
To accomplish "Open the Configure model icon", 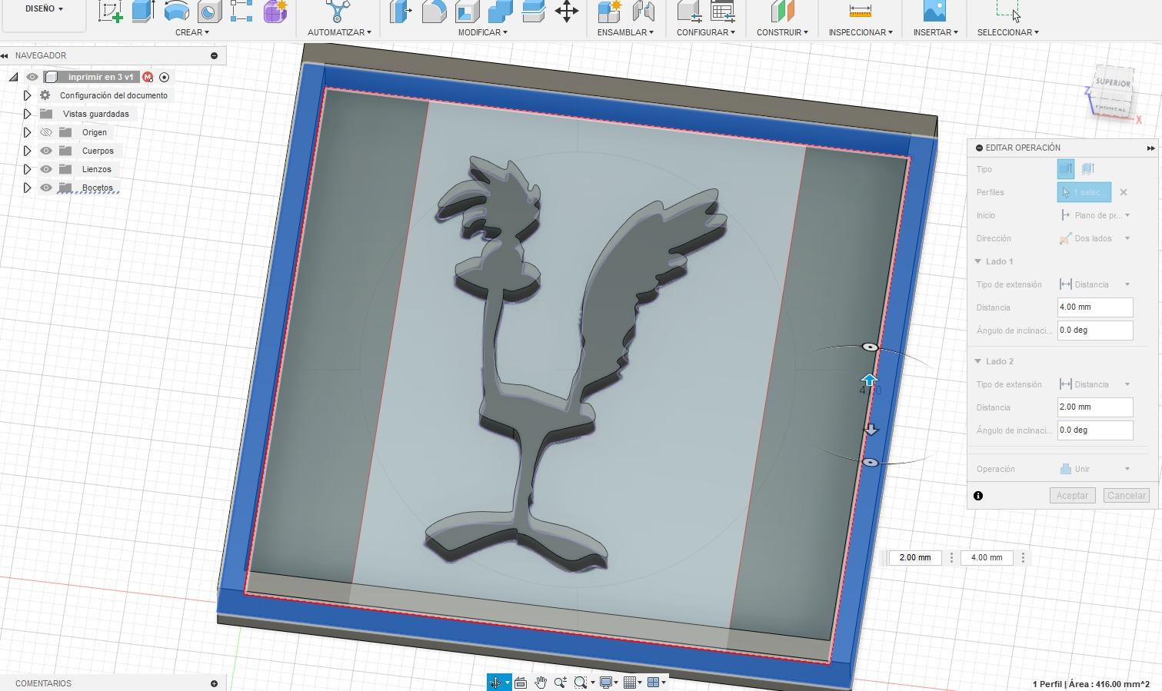I will click(x=688, y=11).
